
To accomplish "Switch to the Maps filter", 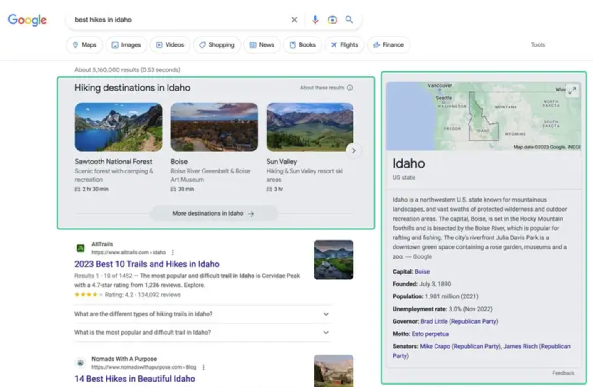I will click(84, 45).
